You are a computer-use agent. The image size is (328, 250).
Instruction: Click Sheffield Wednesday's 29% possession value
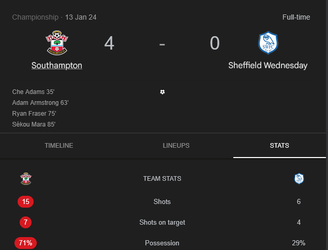[x=299, y=243]
